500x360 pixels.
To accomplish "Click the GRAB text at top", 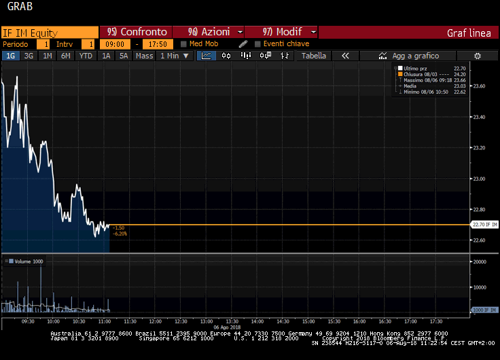I will 20,6.
